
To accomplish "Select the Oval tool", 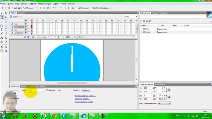I will pos(2,26).
